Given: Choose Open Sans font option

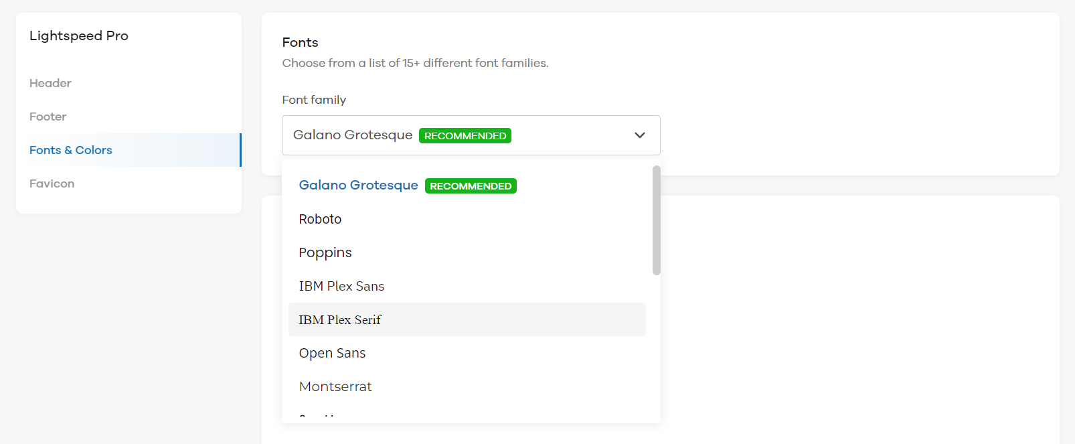Looking at the screenshot, I should (x=467, y=353).
